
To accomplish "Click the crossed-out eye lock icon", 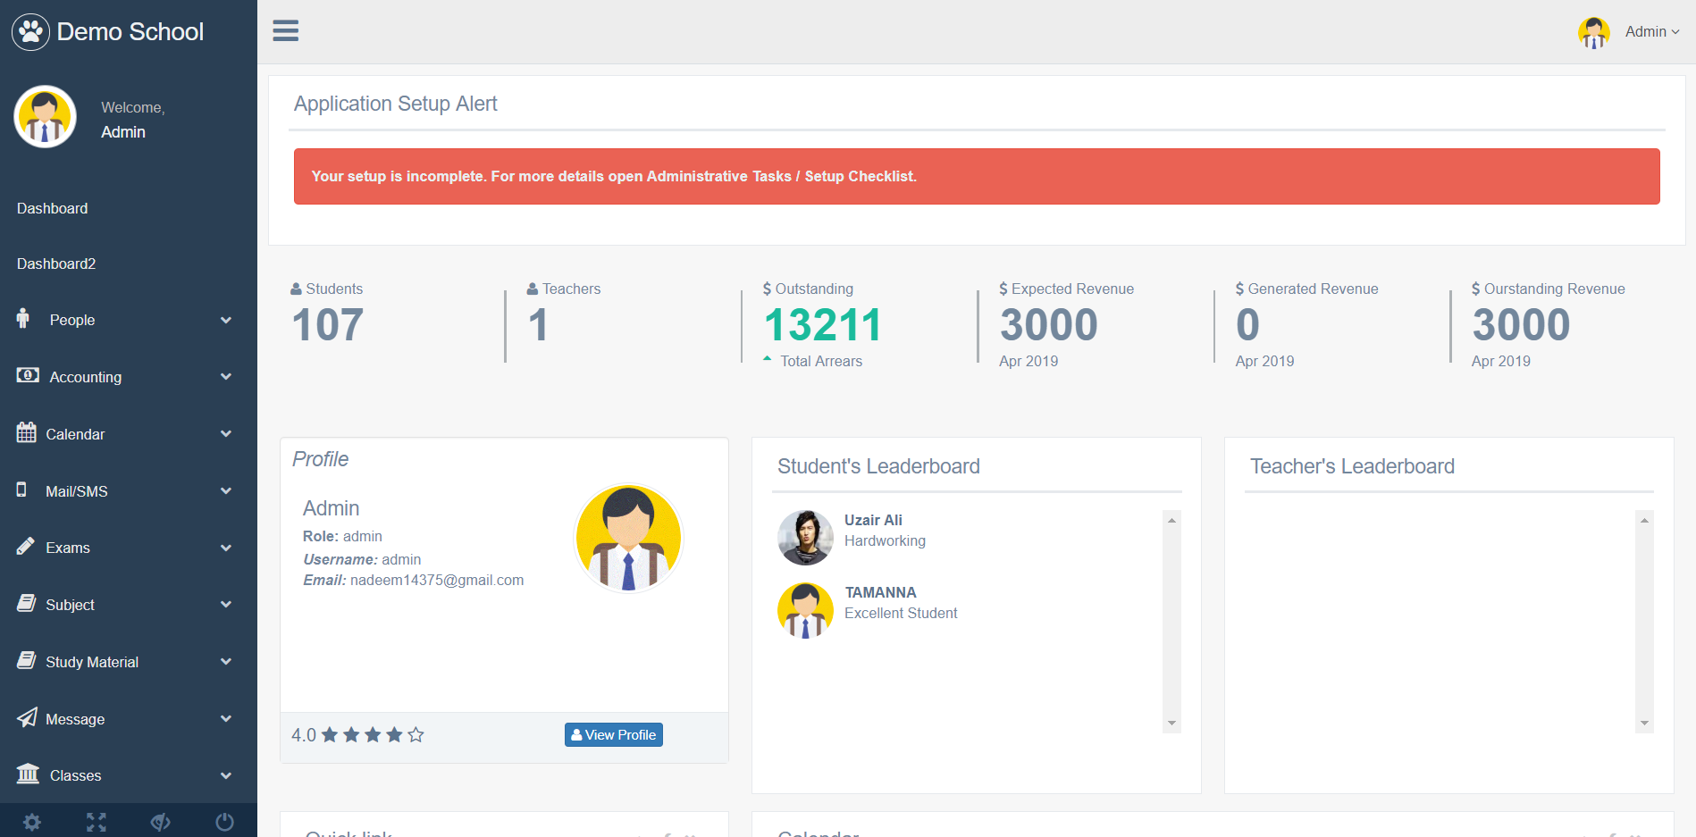I will click(x=161, y=822).
